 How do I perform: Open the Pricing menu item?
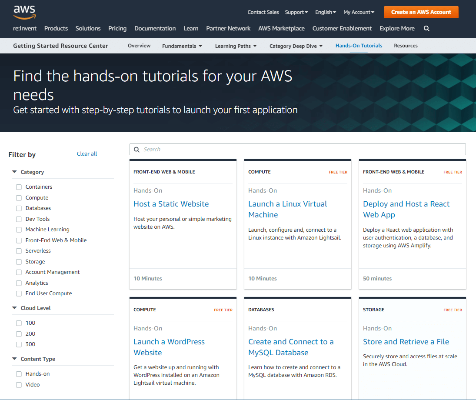(x=117, y=29)
